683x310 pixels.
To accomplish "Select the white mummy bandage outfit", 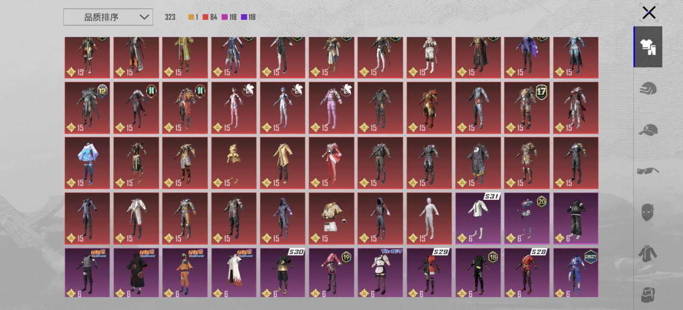I will [x=429, y=218].
